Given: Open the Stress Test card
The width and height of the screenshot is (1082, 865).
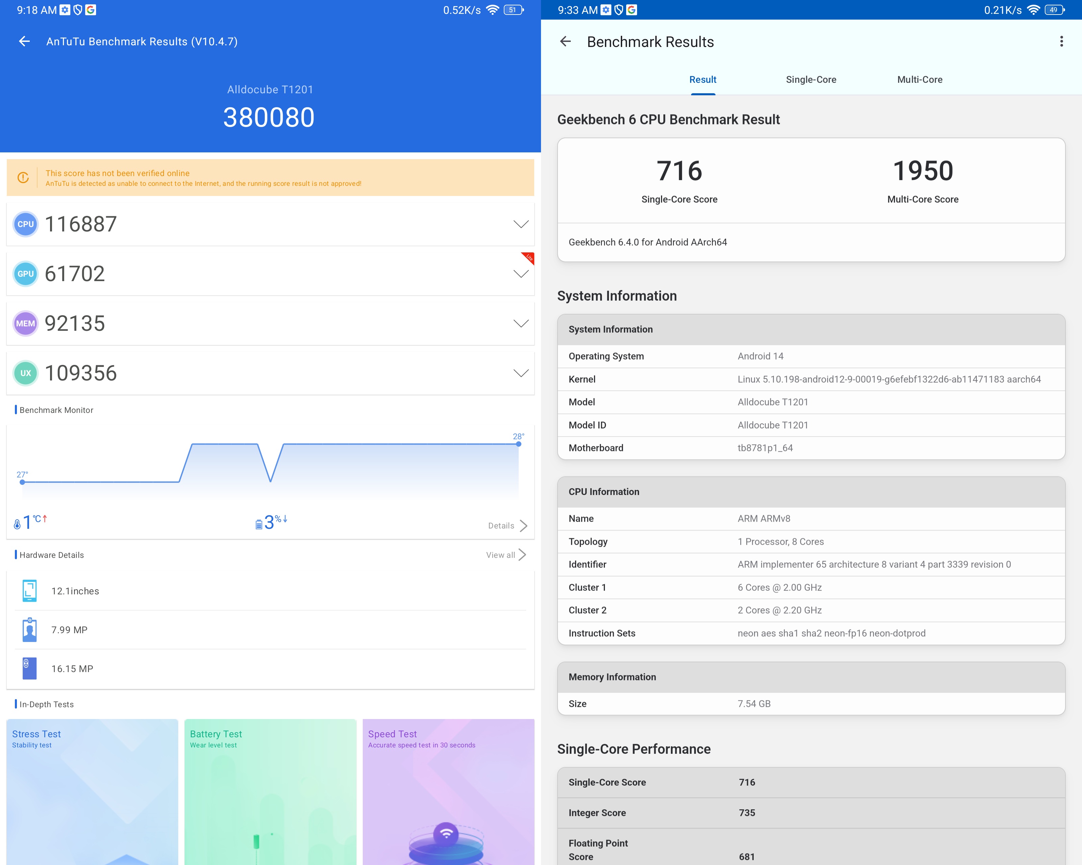Looking at the screenshot, I should 92,792.
